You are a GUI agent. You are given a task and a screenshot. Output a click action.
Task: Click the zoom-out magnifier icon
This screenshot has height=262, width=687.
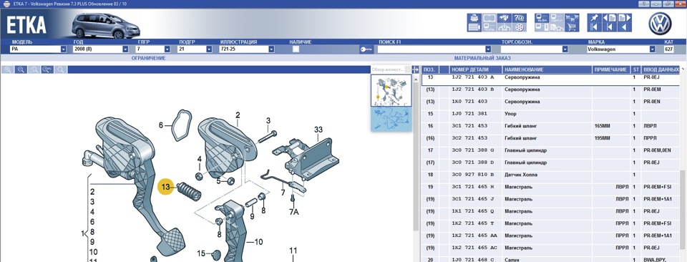click(x=21, y=69)
